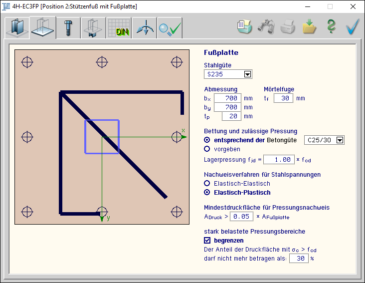Click the magnifier with checkmark icon

tap(170, 28)
